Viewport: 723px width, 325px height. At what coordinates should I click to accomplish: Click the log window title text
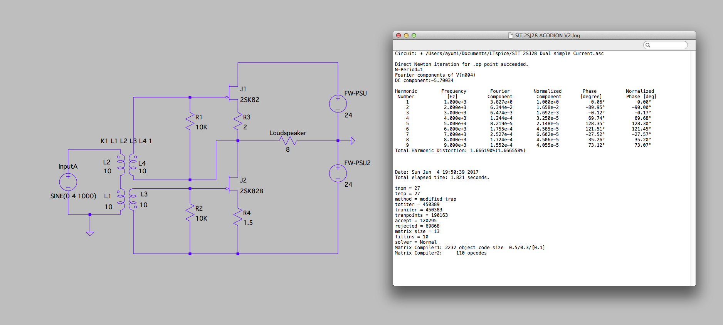coord(547,35)
